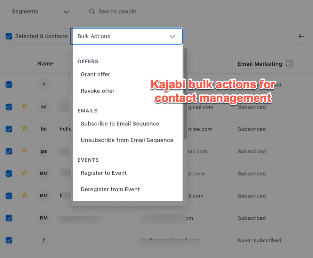313x258 pixels.
Task: Click 'Subscribed' status in the 'se' row
Action: 252,107
